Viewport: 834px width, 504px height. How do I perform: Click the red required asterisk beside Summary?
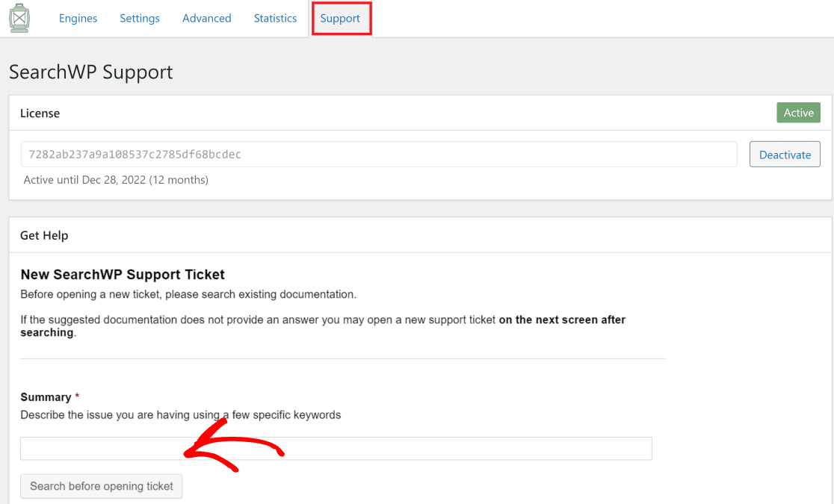(x=77, y=396)
